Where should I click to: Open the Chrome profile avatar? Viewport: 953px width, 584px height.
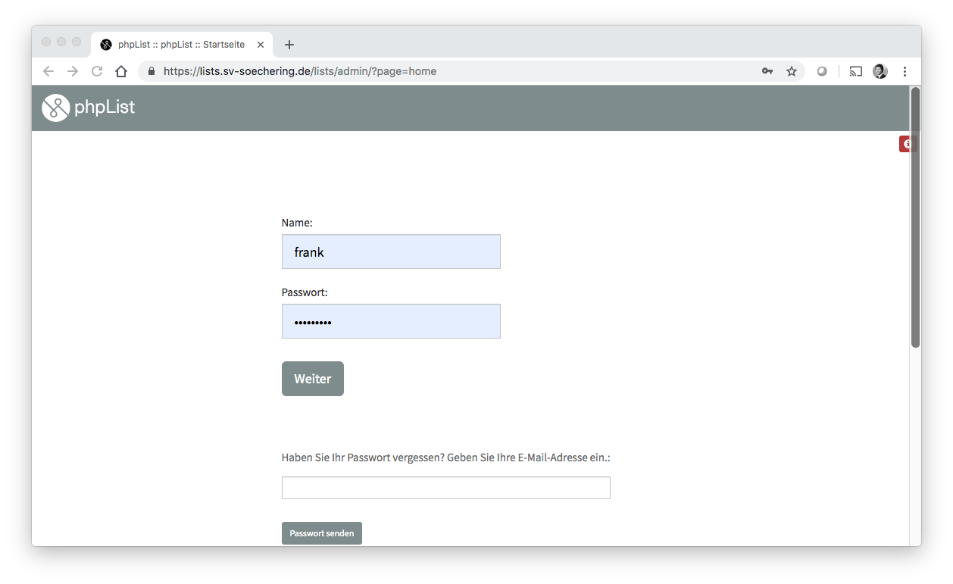tap(880, 71)
